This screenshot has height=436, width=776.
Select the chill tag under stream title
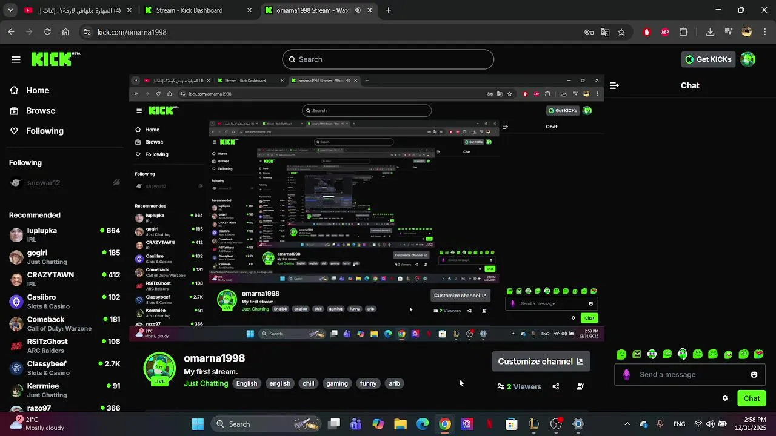pos(309,383)
